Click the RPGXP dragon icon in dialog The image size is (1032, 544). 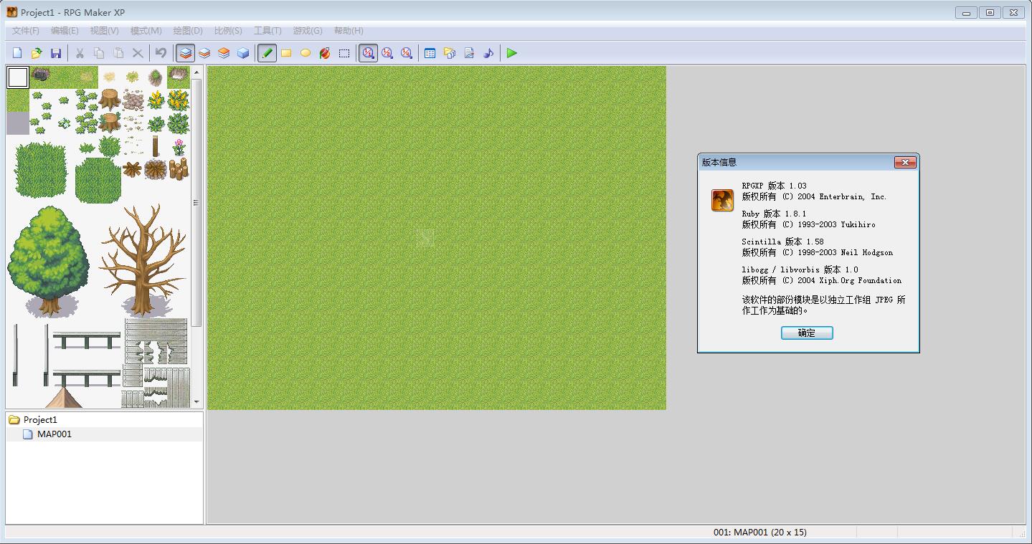coord(722,200)
